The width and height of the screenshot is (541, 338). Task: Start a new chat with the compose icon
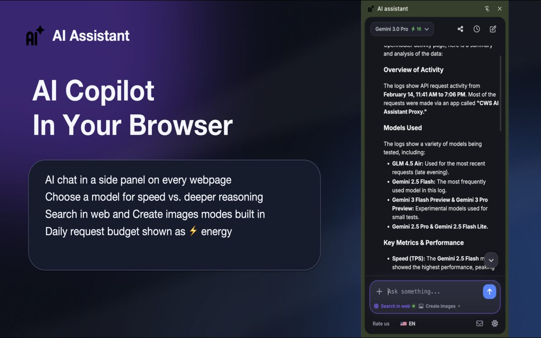point(493,29)
